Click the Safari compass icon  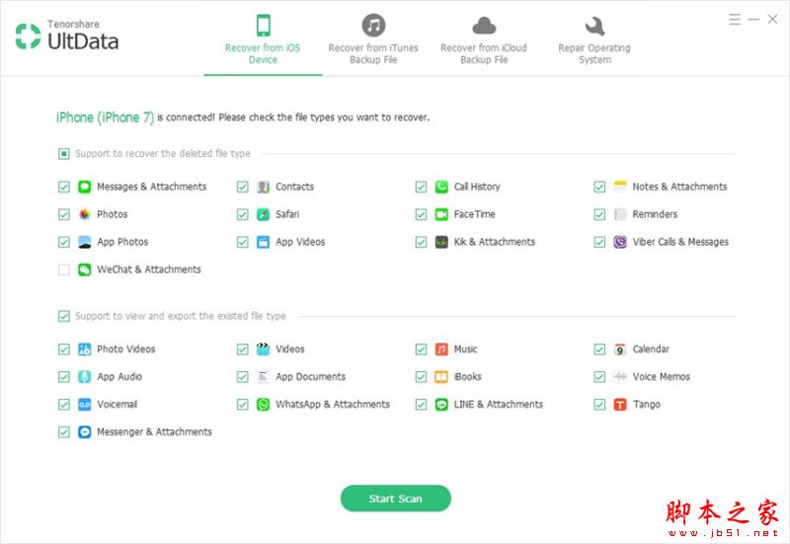(263, 214)
